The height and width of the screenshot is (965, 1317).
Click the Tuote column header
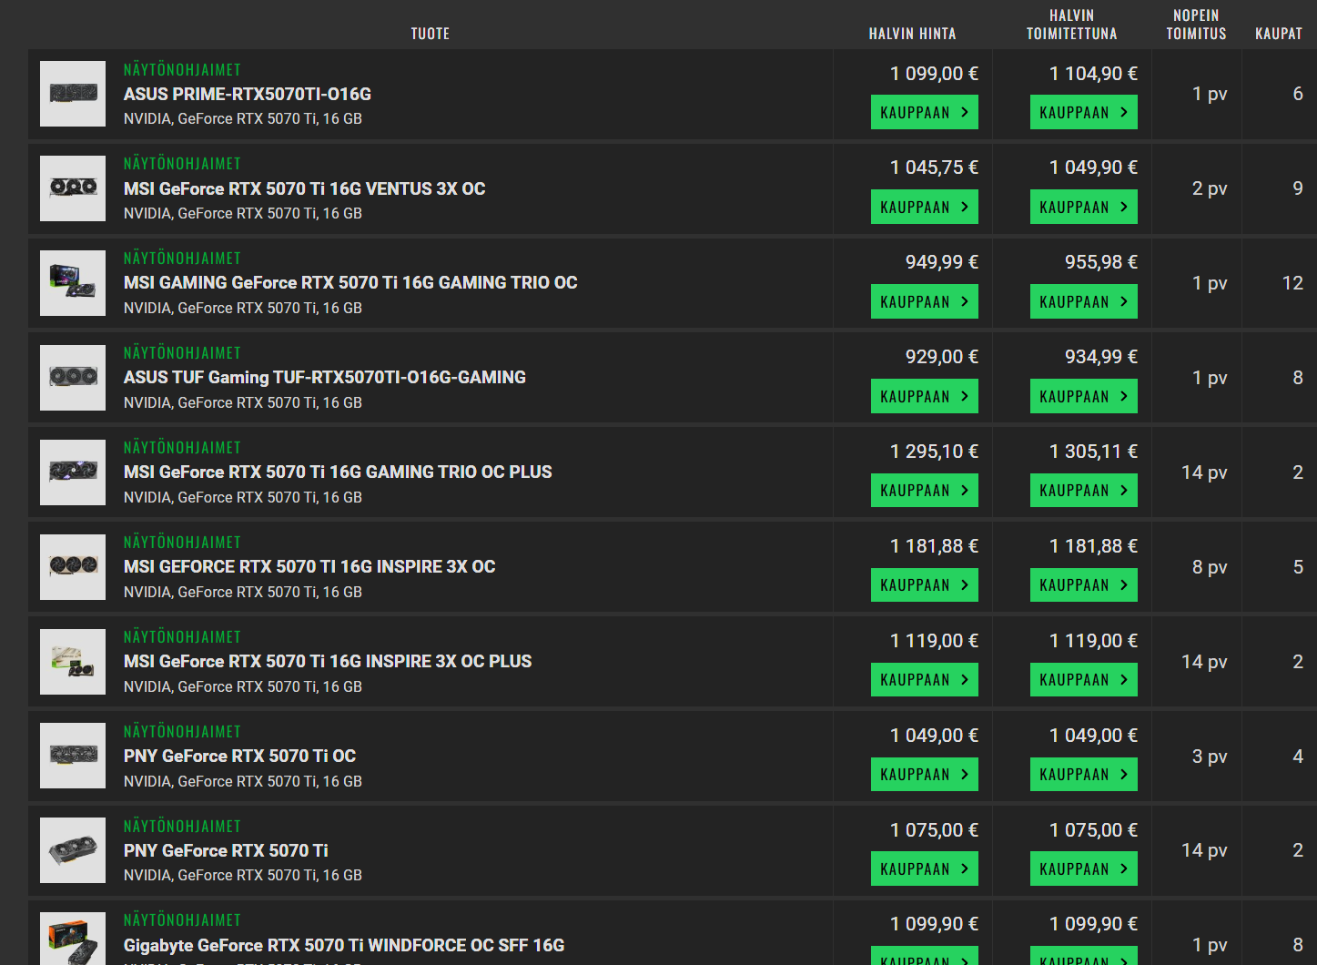coord(431,34)
